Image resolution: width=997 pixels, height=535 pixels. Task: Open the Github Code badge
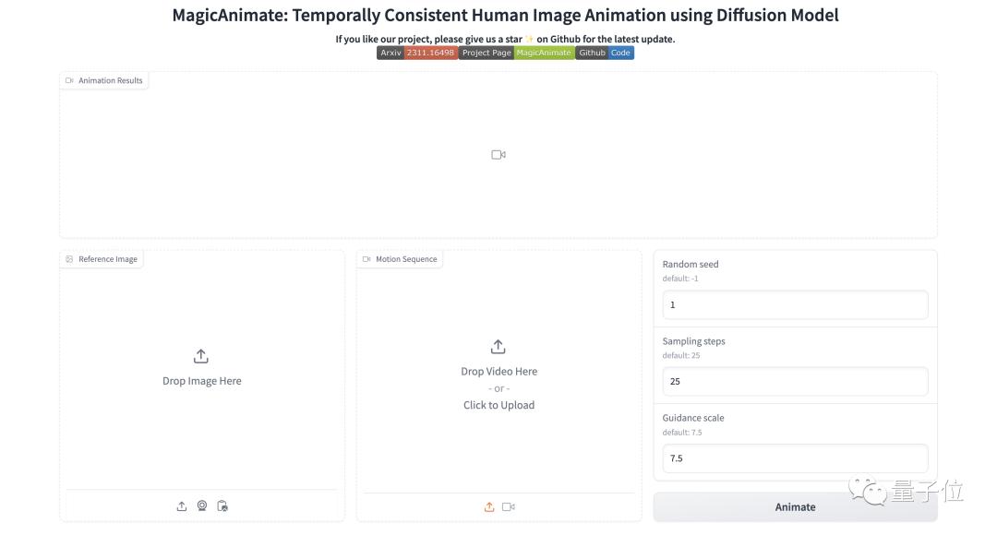pyautogui.click(x=605, y=53)
